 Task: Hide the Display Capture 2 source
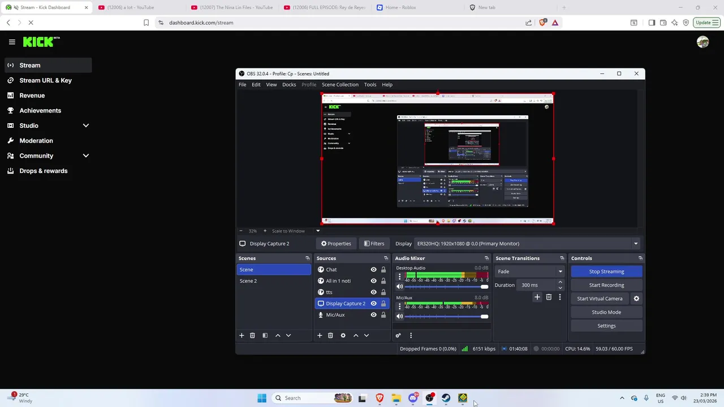coord(373,304)
